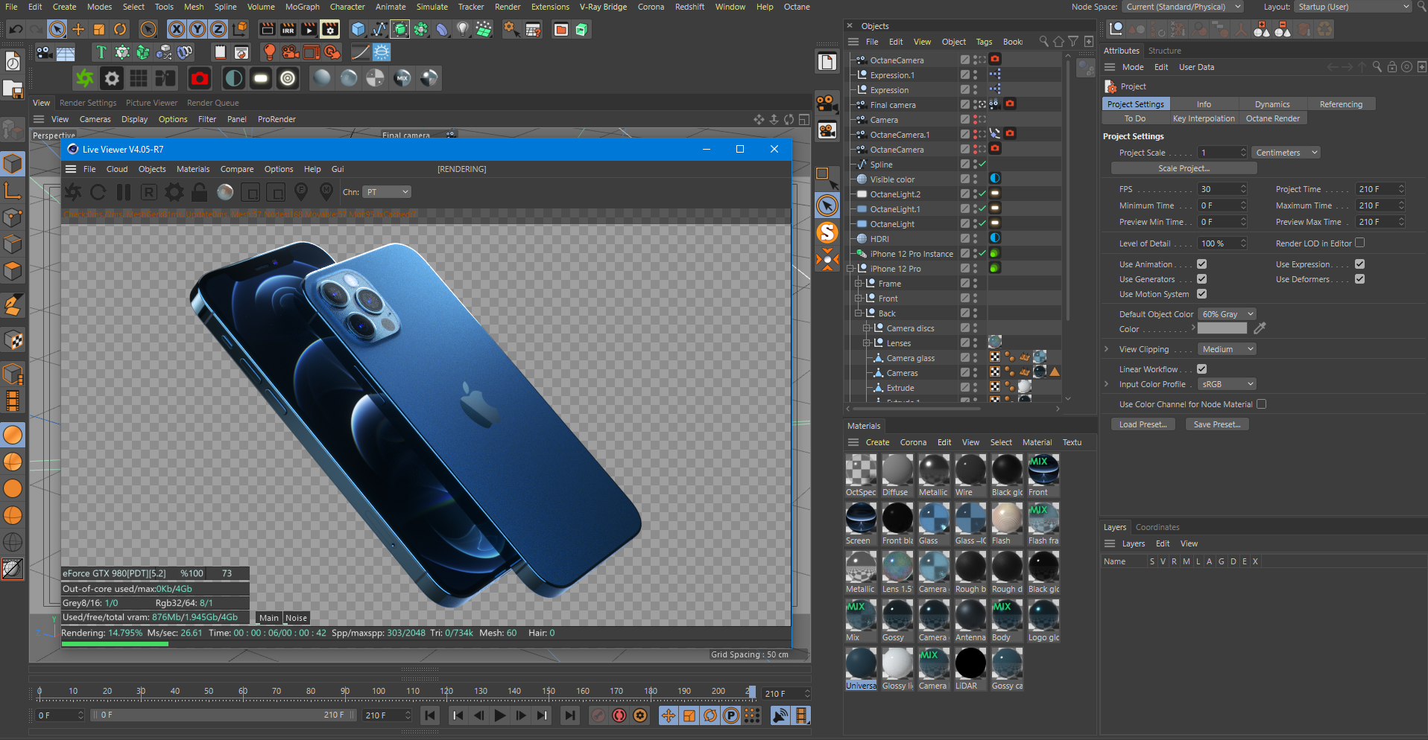Image resolution: width=1428 pixels, height=740 pixels.
Task: Uncheck Use Deformers checkbox
Action: tap(1360, 279)
